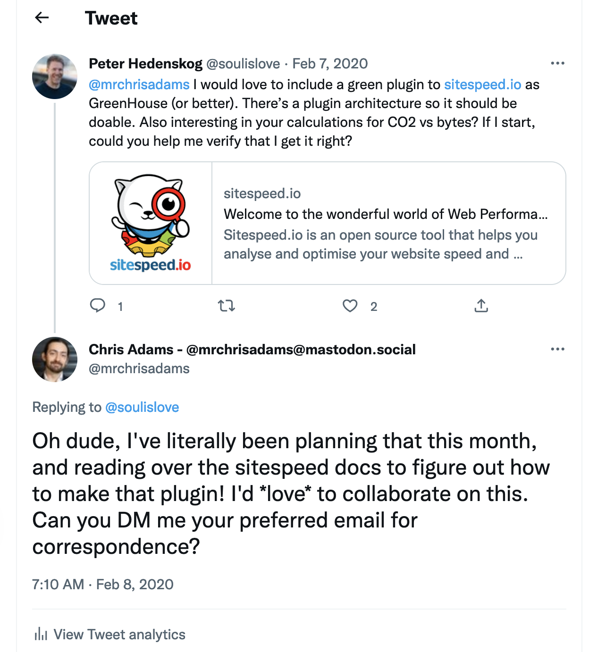606x652 pixels.
Task: Open the 'Welcome to the wonderful world' card title
Action: point(386,214)
